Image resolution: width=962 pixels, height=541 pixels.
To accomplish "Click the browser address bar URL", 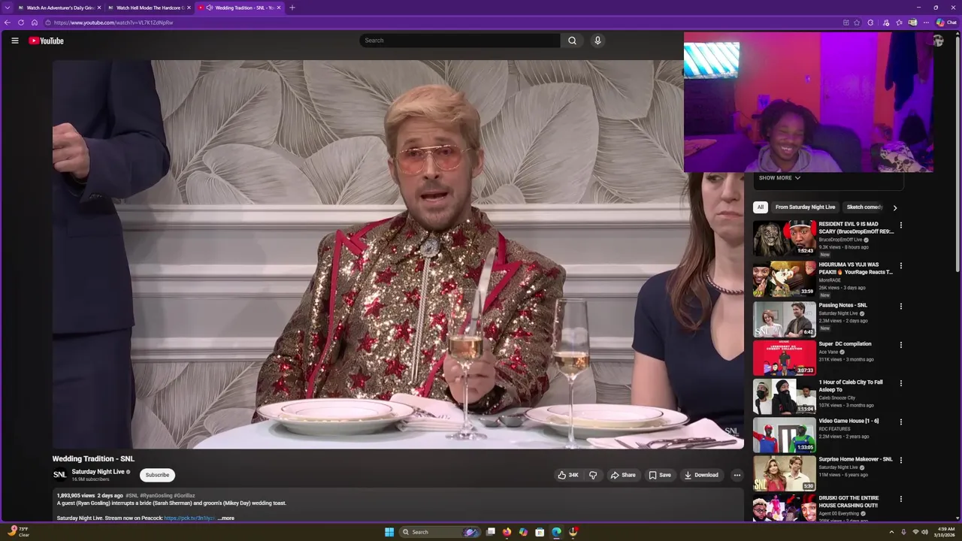I will click(113, 23).
